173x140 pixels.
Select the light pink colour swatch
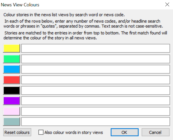(x=11, y=111)
